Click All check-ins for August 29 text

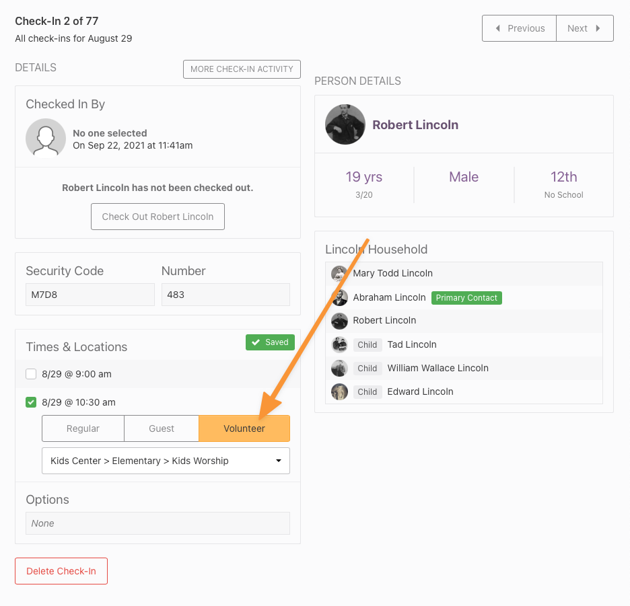click(73, 38)
